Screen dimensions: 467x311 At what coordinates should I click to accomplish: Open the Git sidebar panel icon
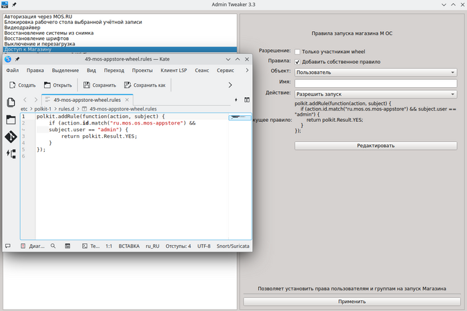pyautogui.click(x=11, y=137)
